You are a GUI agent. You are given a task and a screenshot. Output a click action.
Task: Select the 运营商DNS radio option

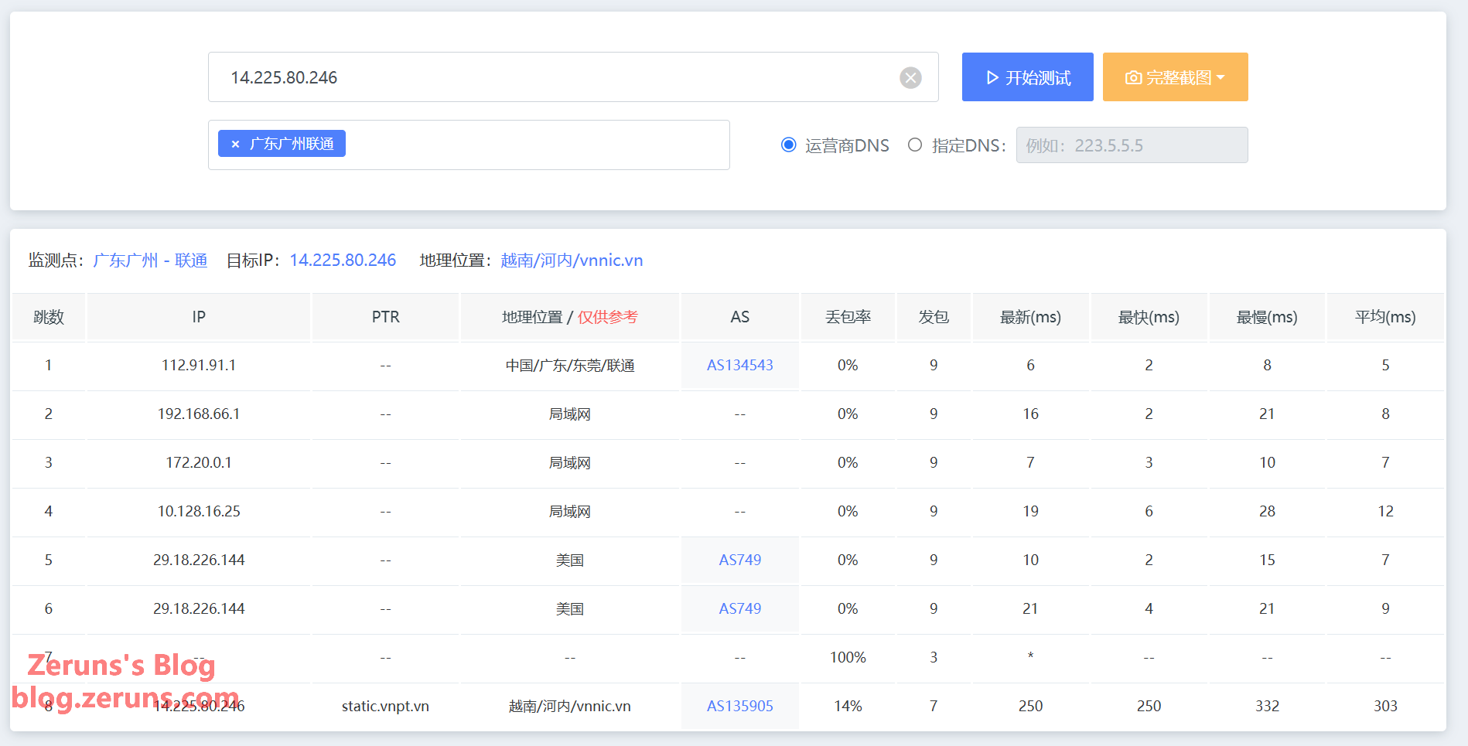[789, 145]
